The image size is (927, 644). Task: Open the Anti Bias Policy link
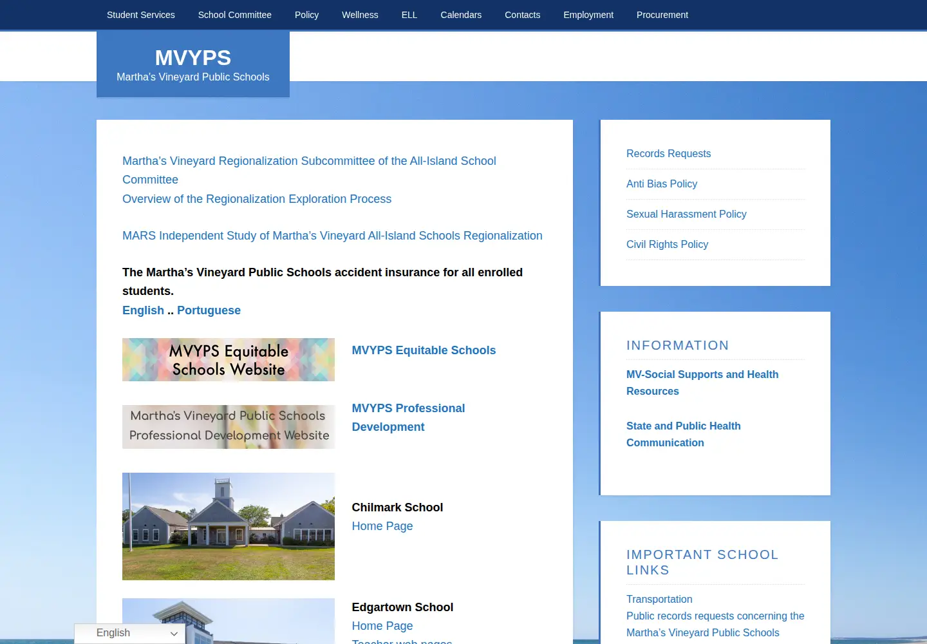coord(662,184)
